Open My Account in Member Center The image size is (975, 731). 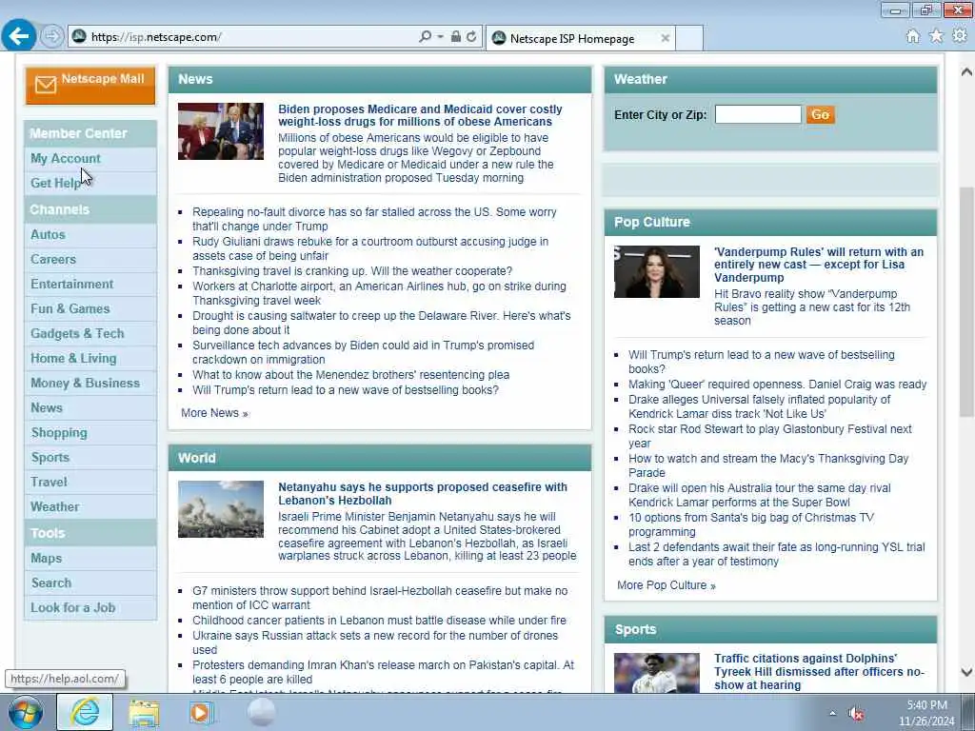click(66, 159)
